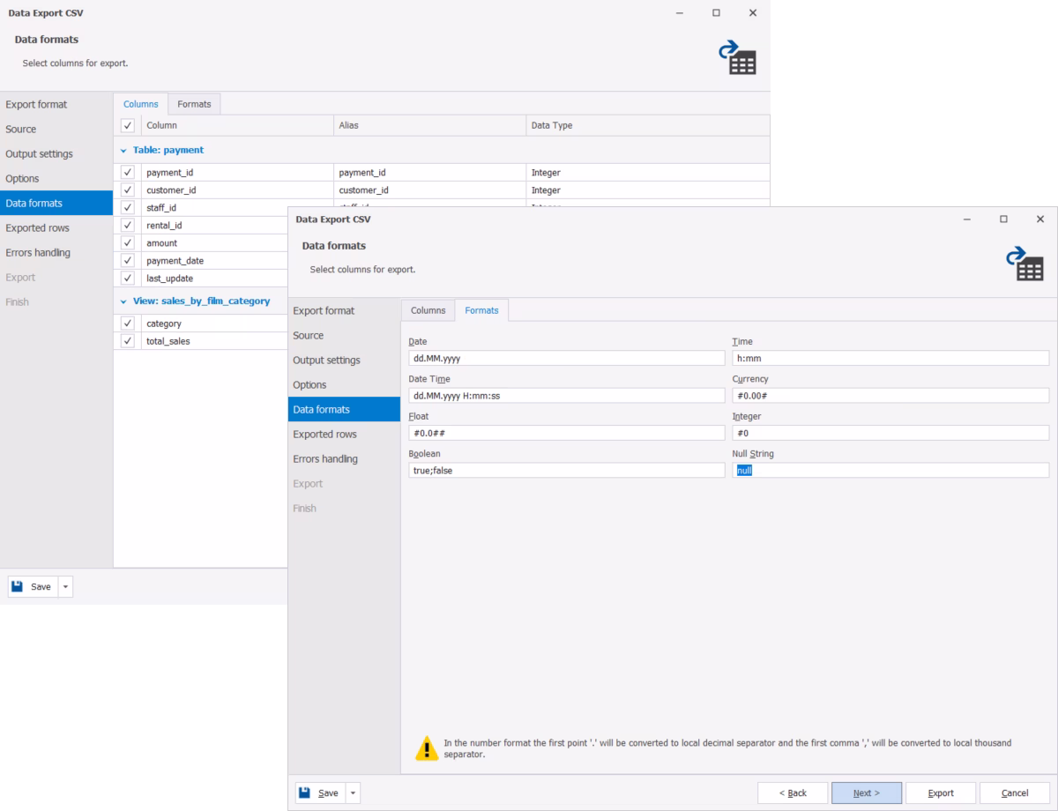The width and height of the screenshot is (1058, 811).
Task: Click the Null String field
Action: pos(890,471)
